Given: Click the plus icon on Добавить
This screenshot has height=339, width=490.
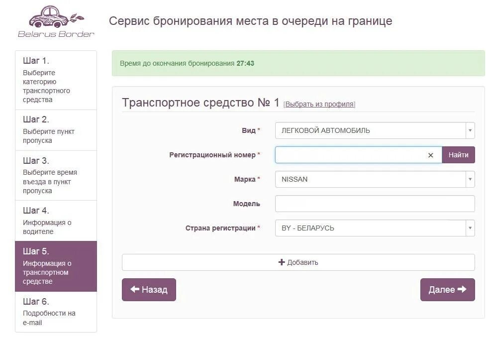Looking at the screenshot, I should [x=281, y=262].
